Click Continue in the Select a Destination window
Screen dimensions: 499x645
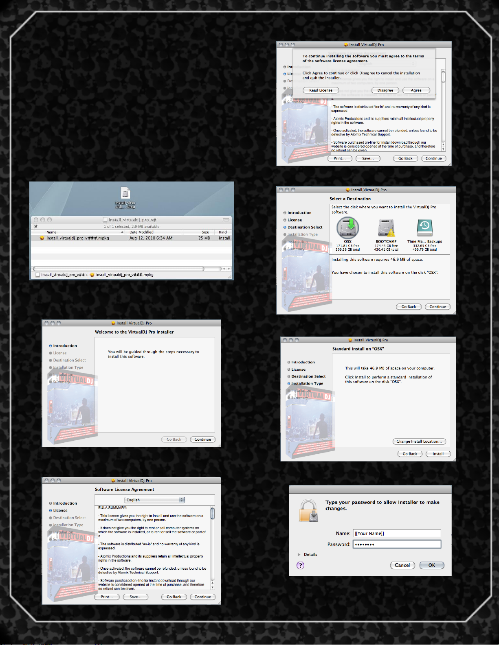438,307
